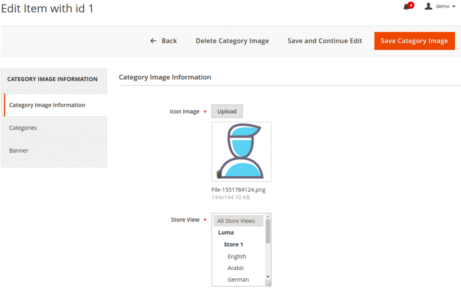Viewport: 461px width, 290px height.
Task: Click Delete Category Image
Action: pyautogui.click(x=232, y=41)
